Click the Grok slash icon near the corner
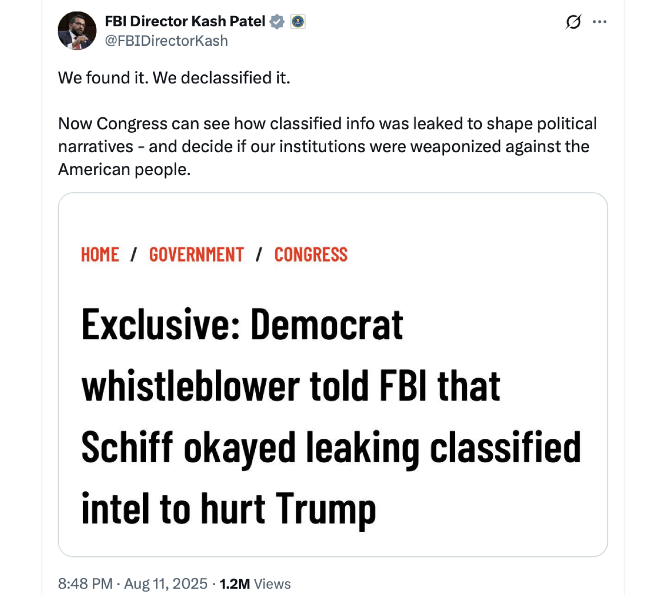 (x=574, y=21)
